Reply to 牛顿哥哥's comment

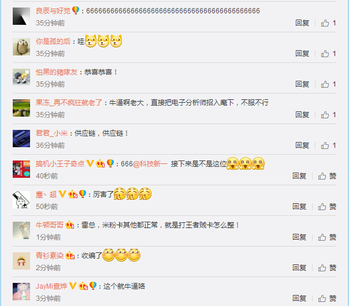tap(299, 237)
